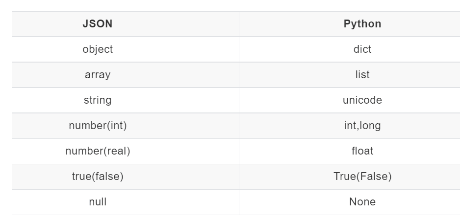Click 'real' inside the number(real) text
Viewport: 460px width, 222px height.
tap(117, 151)
